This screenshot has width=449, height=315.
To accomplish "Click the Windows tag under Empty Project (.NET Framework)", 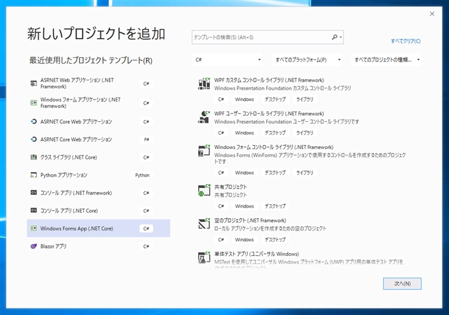I will pos(244,239).
